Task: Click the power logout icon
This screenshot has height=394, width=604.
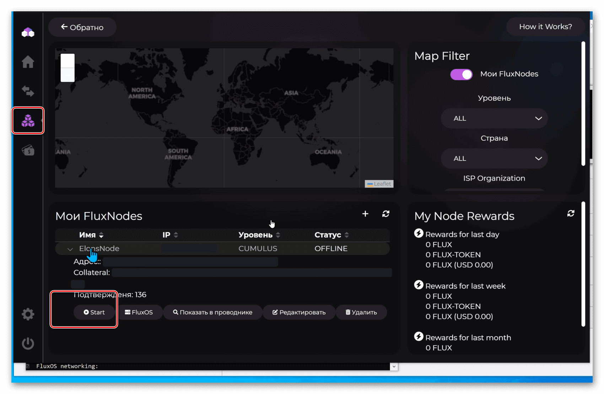Action: point(28,343)
